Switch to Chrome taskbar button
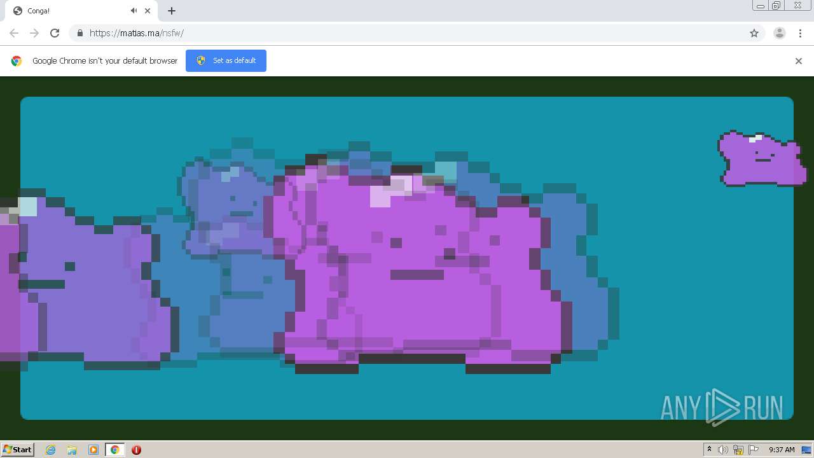This screenshot has width=814, height=458. (114, 450)
